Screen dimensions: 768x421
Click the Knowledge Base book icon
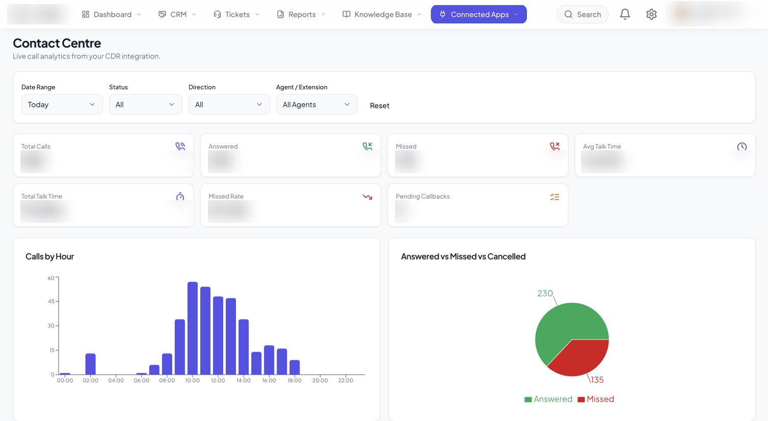coord(347,14)
